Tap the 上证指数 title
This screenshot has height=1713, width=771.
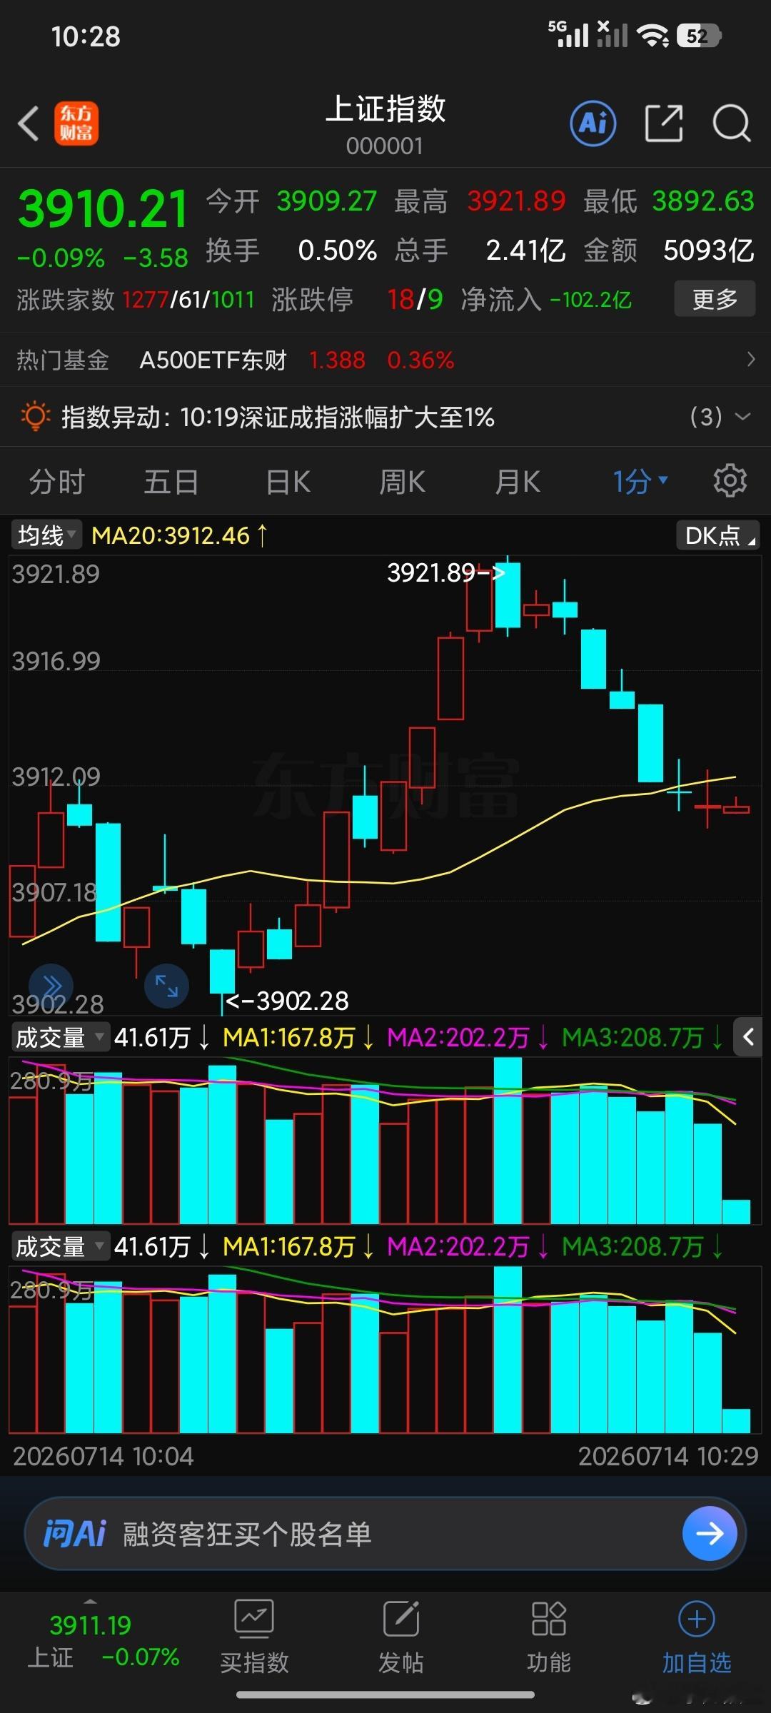click(x=385, y=109)
